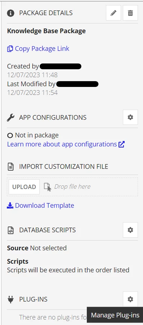Click the Database Scripts code file icon
Viewport: 143px width, 325px height.
click(11, 230)
